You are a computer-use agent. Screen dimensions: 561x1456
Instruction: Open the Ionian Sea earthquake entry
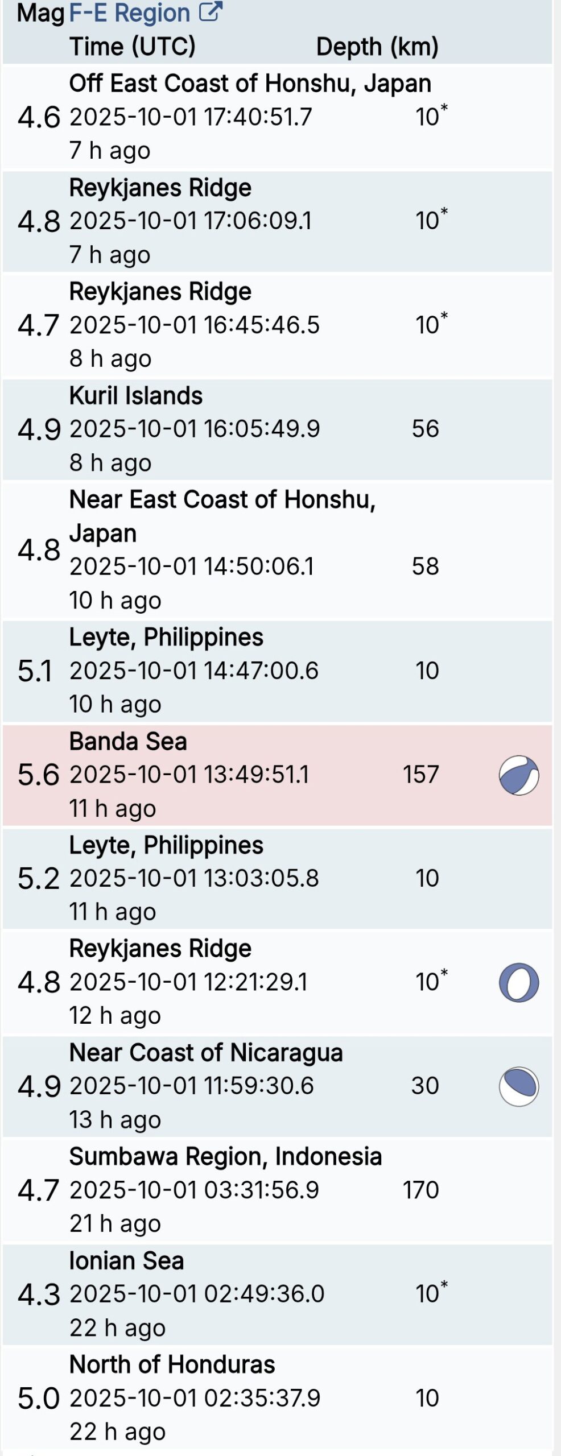tap(126, 1261)
